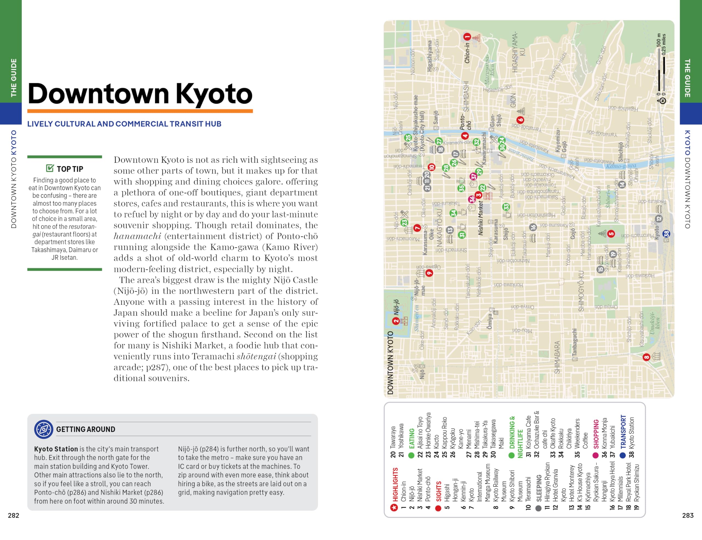Click the Downtown Kyoto main heading
The height and width of the screenshot is (540, 702).
(x=140, y=93)
